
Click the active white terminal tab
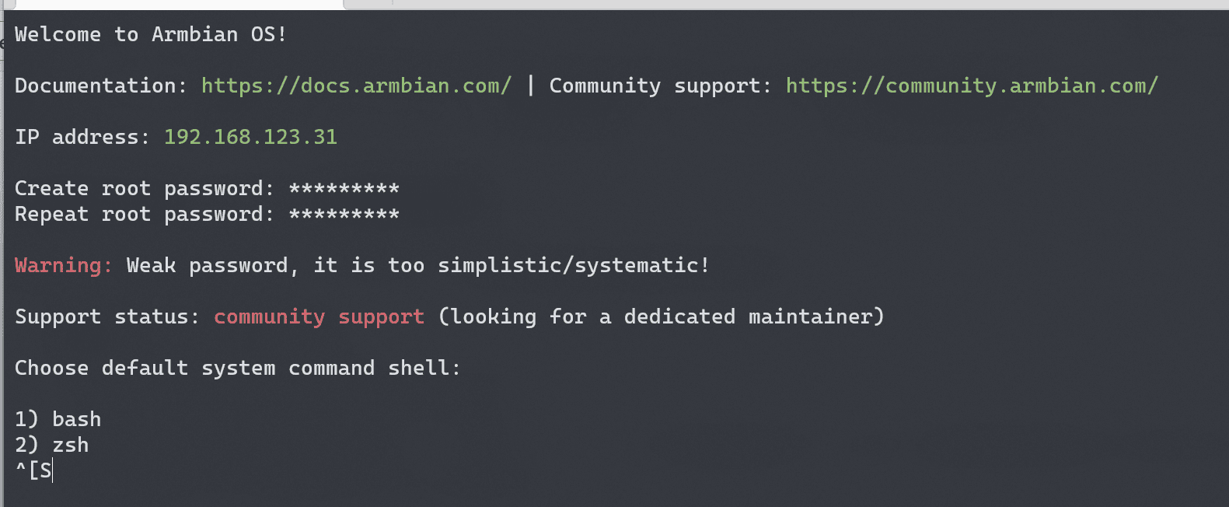point(179,4)
